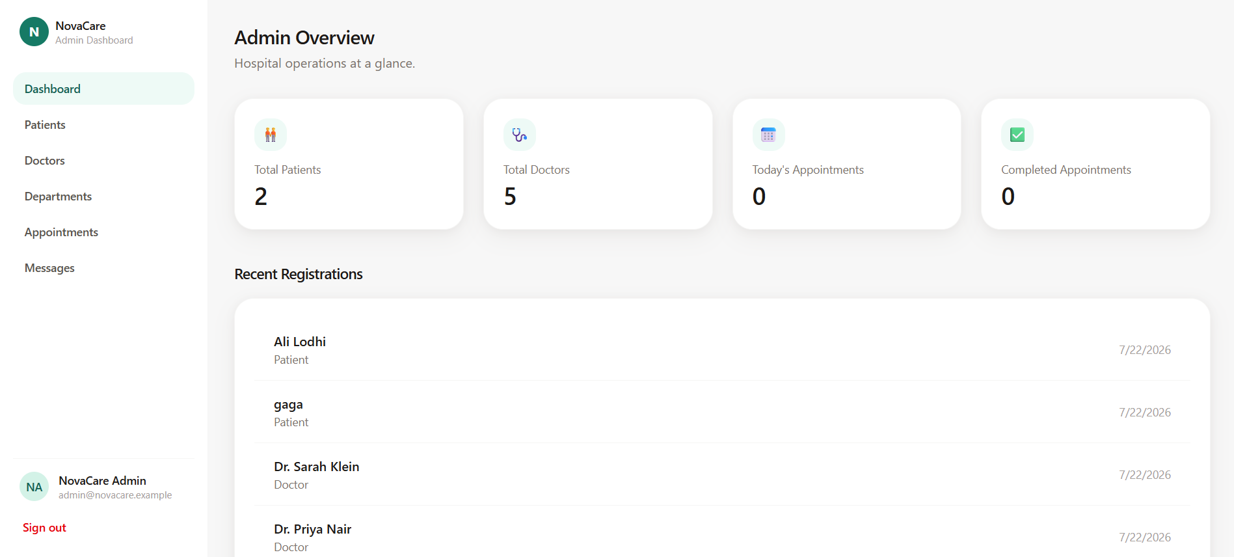This screenshot has height=557, width=1234.
Task: Open the Doctors section
Action: click(x=103, y=160)
